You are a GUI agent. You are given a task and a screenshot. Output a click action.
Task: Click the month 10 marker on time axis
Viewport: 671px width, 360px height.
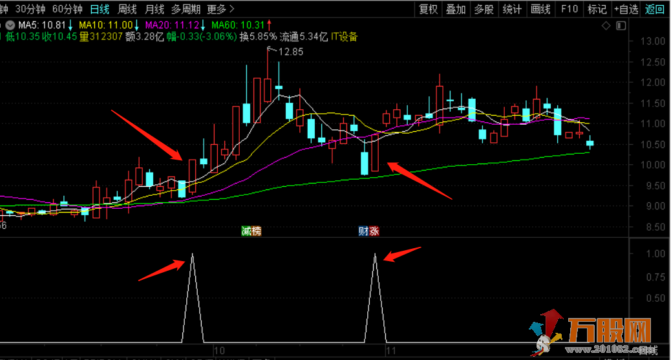tap(219, 351)
